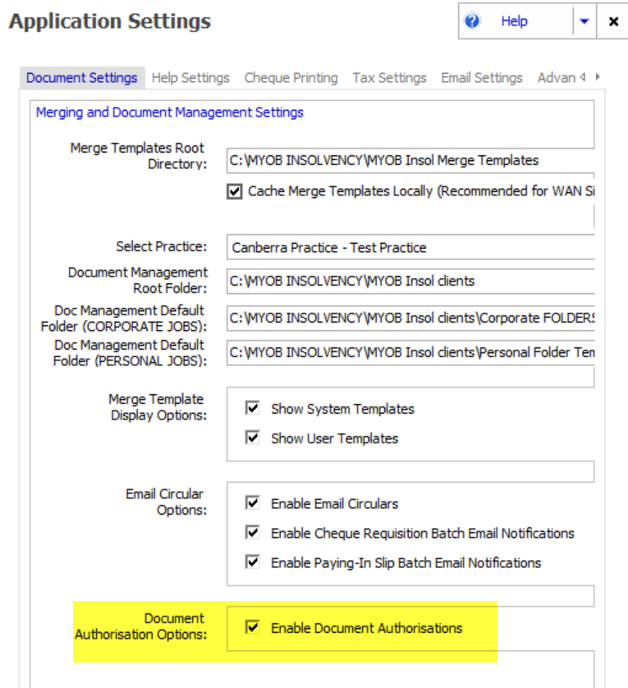This screenshot has width=628, height=688.
Task: Uncheck Show System Templates
Action: (x=254, y=409)
